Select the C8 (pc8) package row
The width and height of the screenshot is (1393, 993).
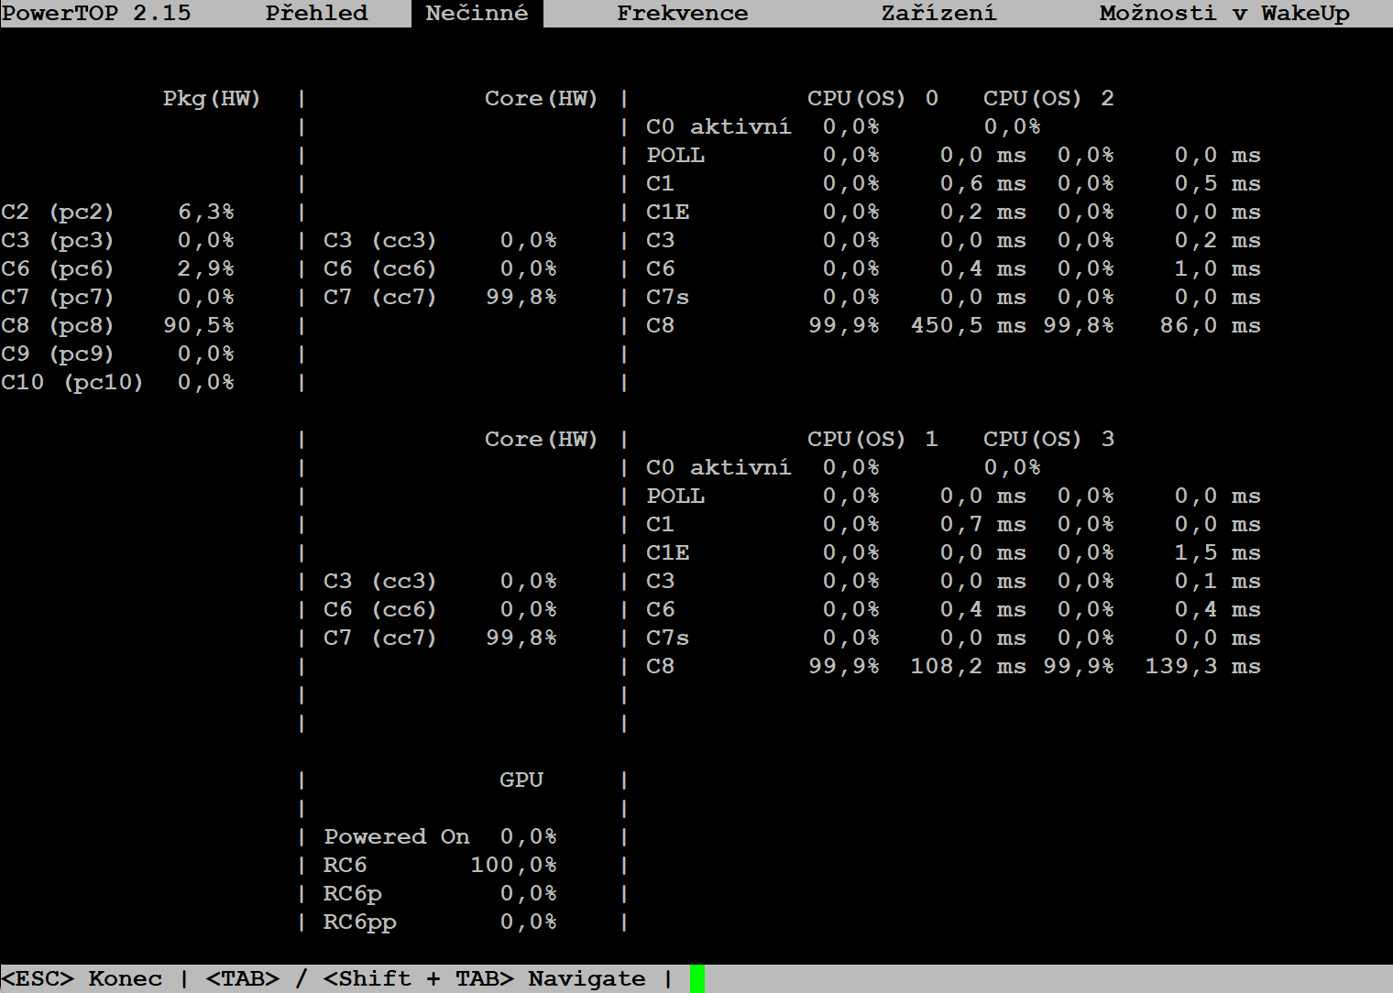coord(117,326)
